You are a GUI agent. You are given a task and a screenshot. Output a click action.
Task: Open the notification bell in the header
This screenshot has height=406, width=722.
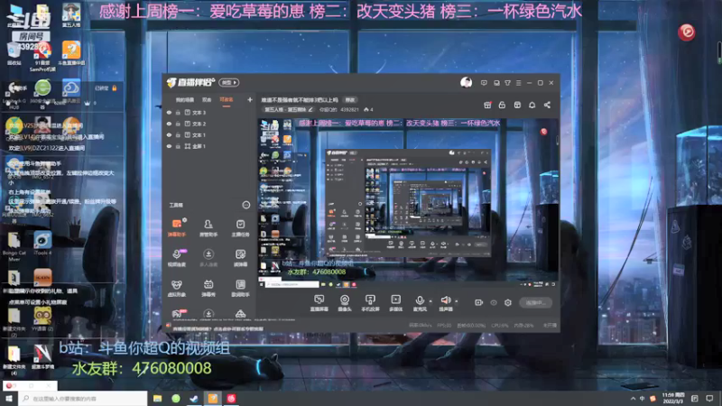[x=532, y=105]
